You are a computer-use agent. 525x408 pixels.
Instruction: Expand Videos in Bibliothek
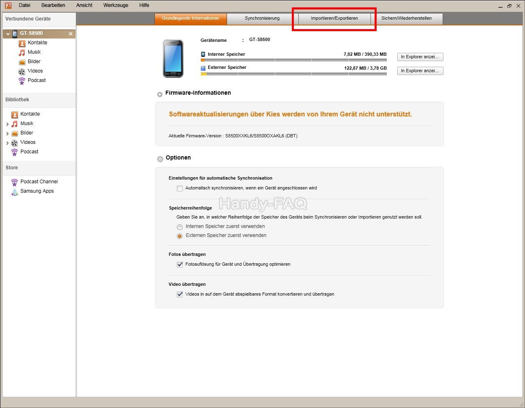click(7, 143)
